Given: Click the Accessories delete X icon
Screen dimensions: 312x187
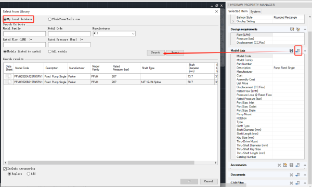Looking at the screenshot, I should click(279, 165).
